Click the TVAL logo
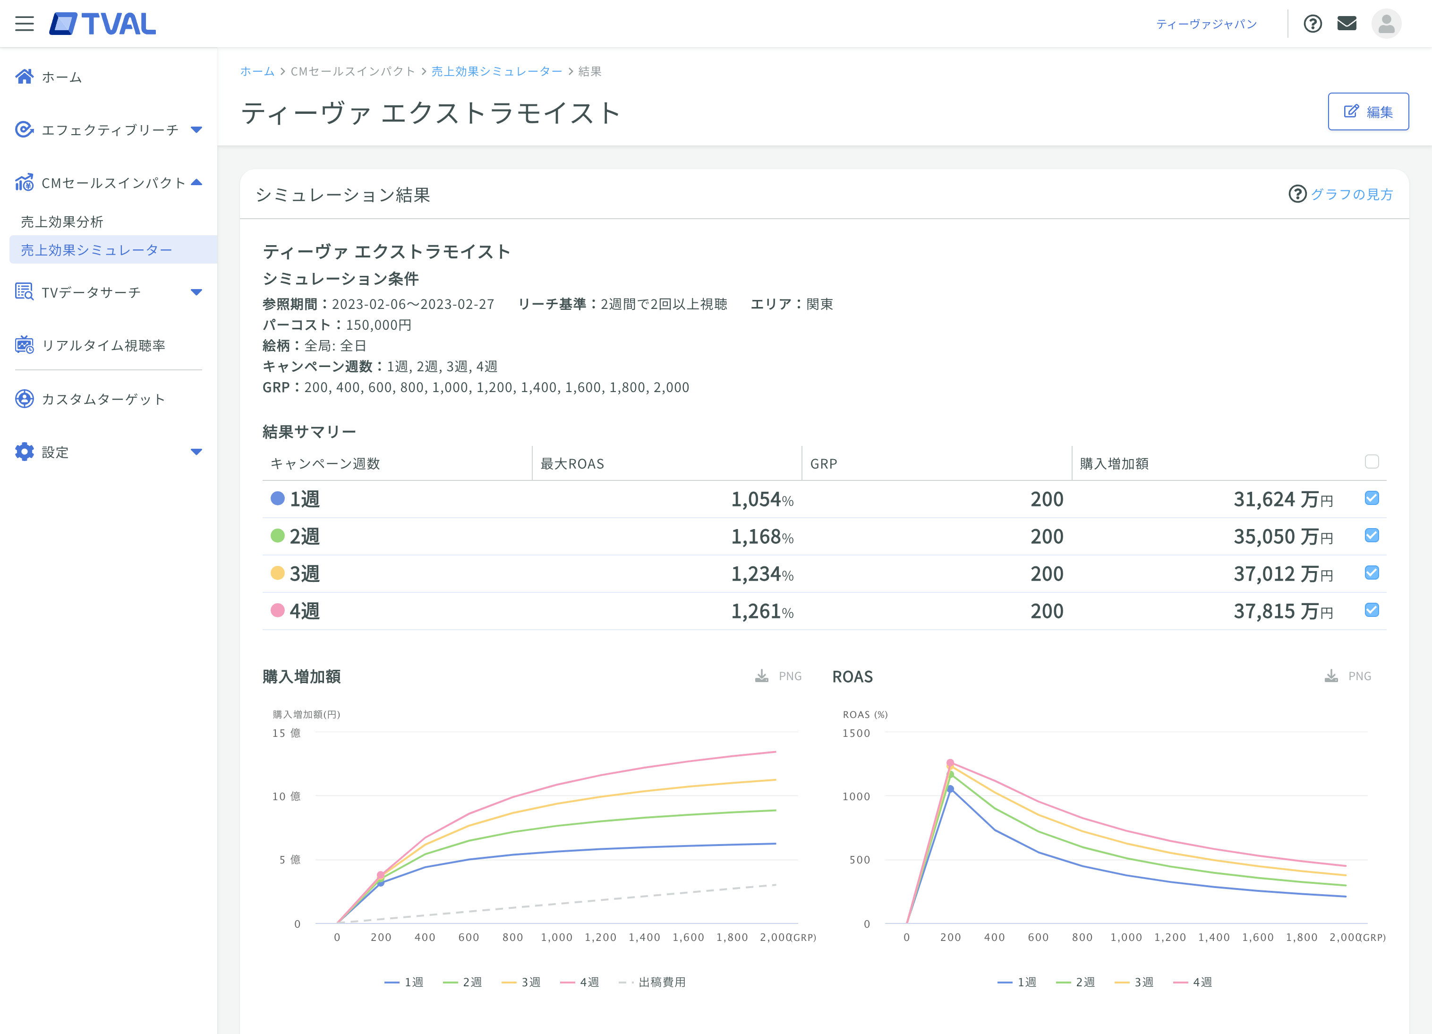 coord(101,23)
